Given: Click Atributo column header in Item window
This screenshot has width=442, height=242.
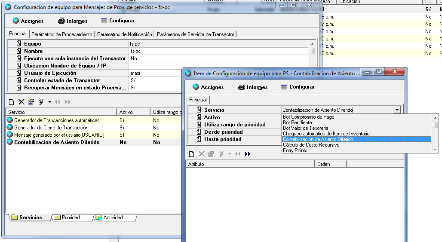Looking at the screenshot, I should point(250,164).
